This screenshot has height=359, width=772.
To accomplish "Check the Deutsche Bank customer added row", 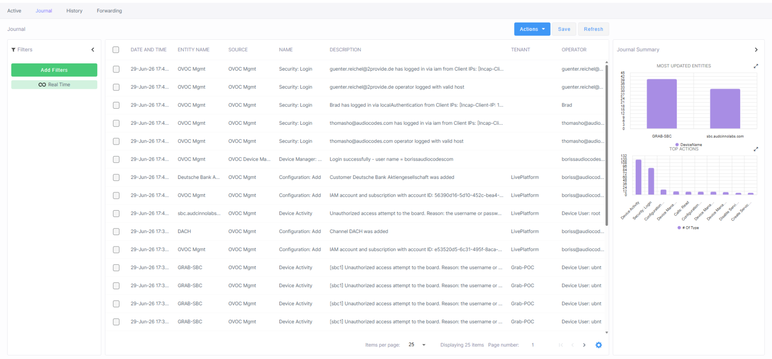I will tap(116, 178).
